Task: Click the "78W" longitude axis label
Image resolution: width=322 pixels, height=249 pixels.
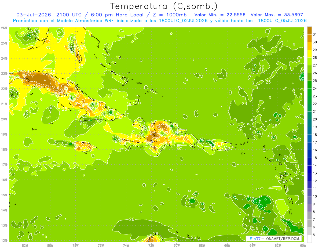Action: pos(75,245)
